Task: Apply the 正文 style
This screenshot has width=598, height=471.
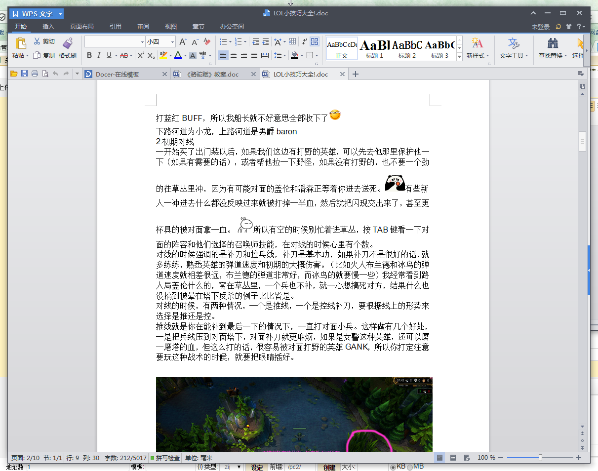Action: (342, 48)
